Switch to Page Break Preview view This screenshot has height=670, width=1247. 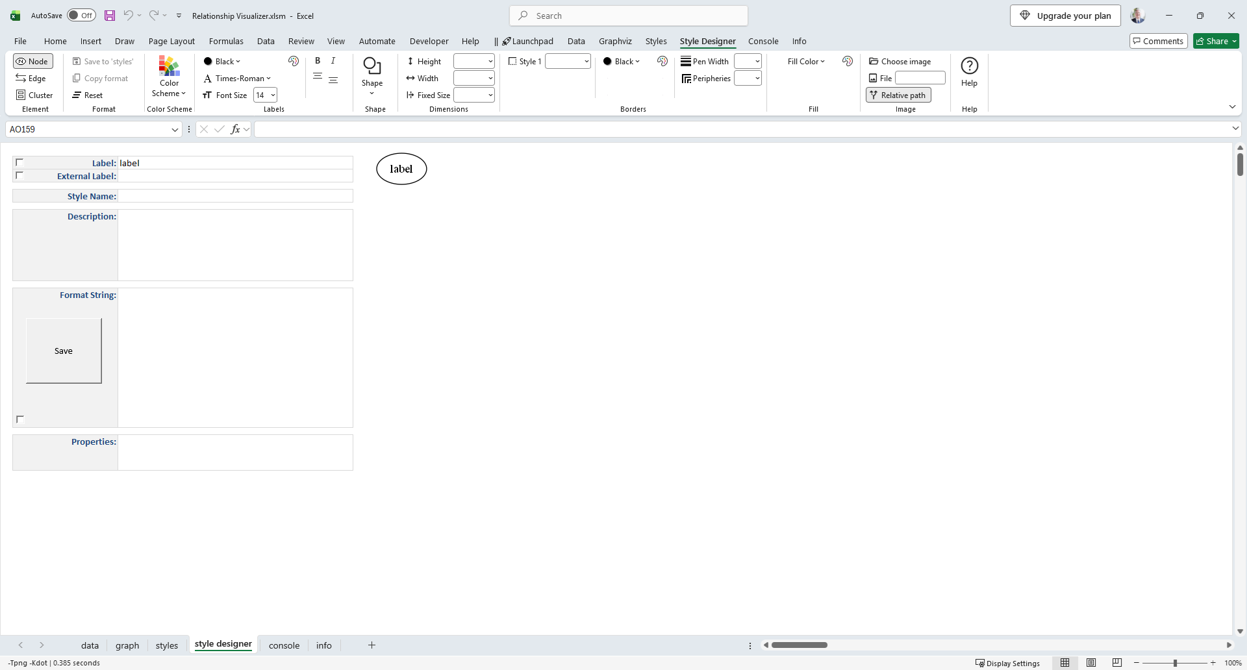1117,663
